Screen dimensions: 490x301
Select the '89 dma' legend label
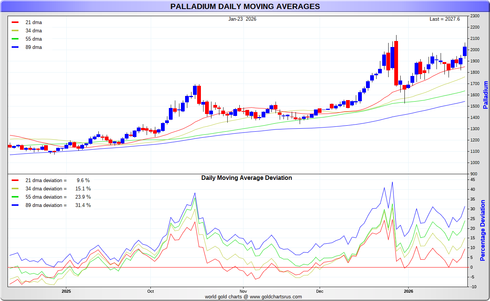tap(34, 47)
